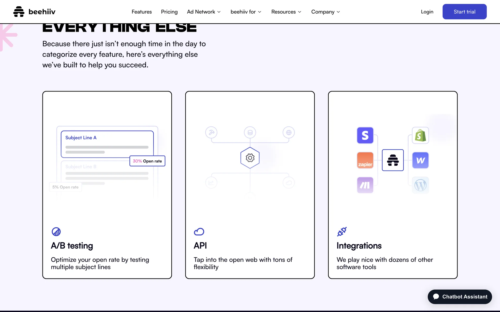Expand the beehiiv for dropdown
This screenshot has width=500, height=312.
tap(246, 12)
